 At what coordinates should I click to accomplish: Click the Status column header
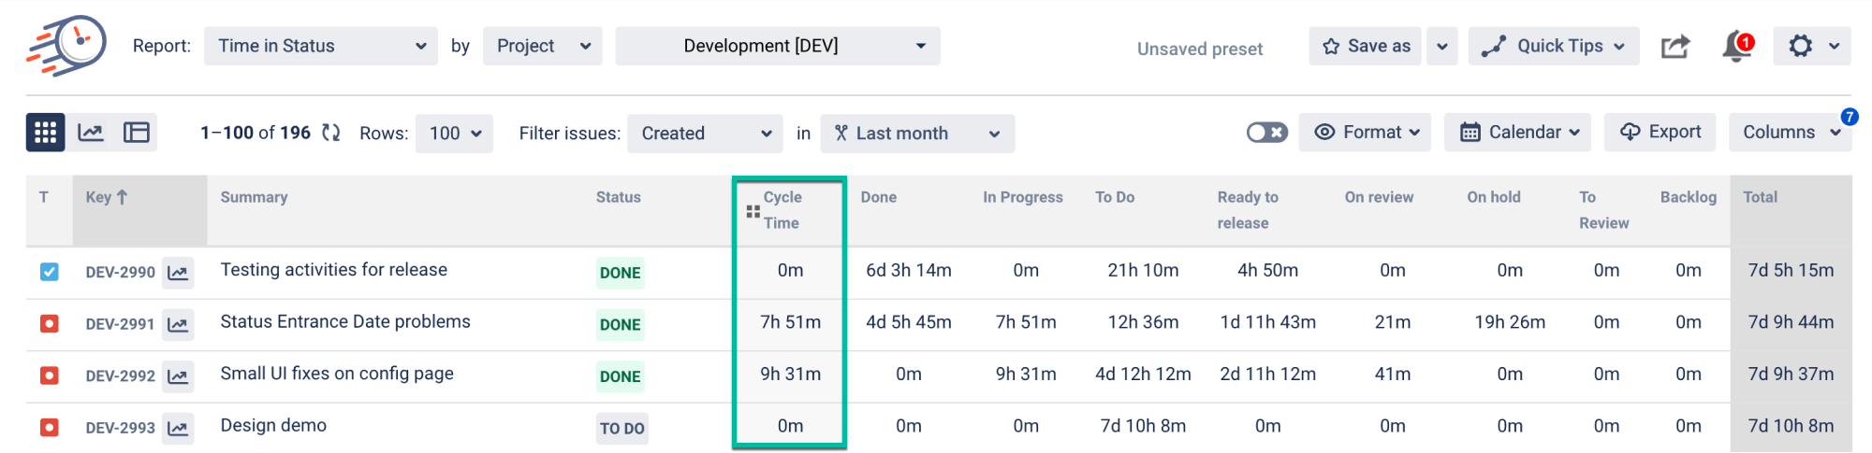tap(619, 197)
